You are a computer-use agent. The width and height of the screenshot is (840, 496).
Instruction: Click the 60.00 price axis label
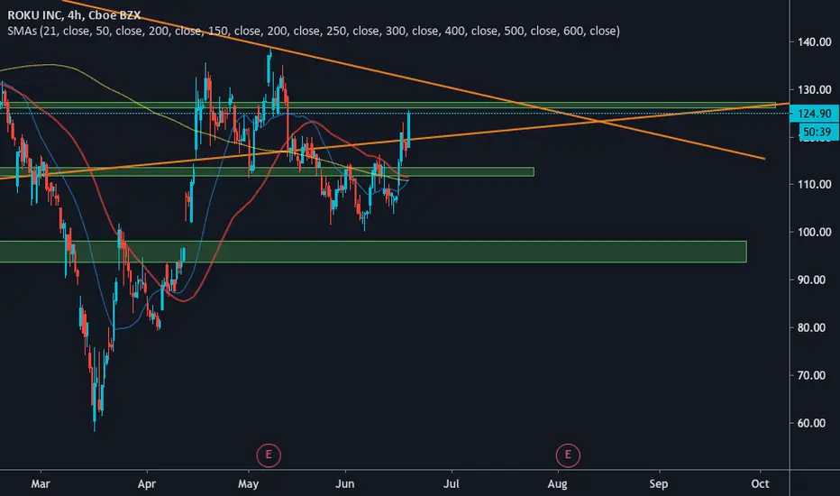point(811,423)
